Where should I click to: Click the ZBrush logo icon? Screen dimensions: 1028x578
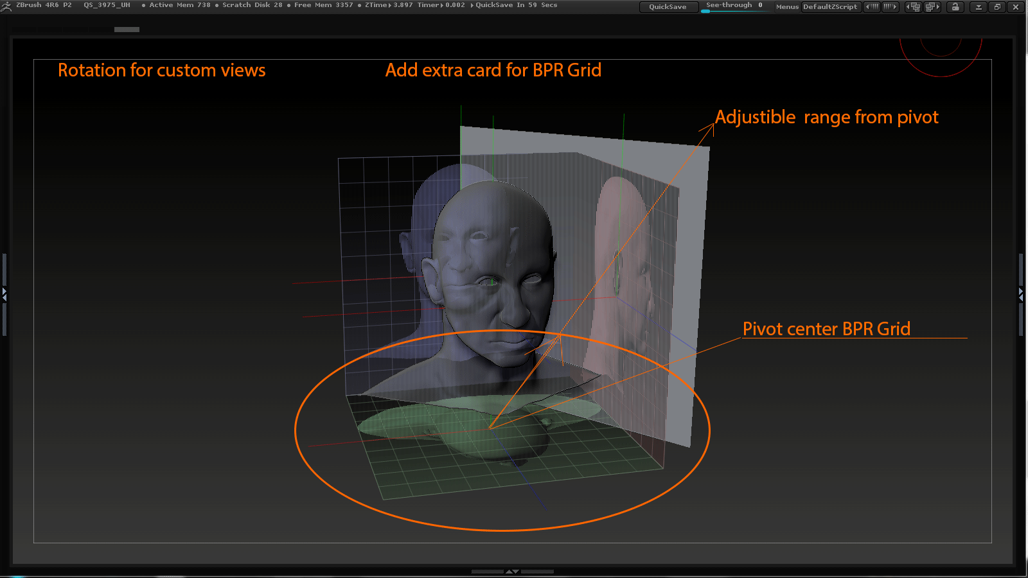coord(6,6)
